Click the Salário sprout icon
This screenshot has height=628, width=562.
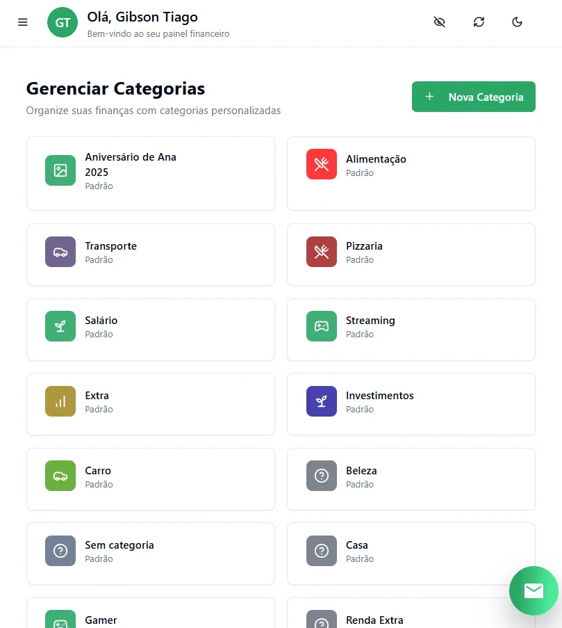coord(60,326)
